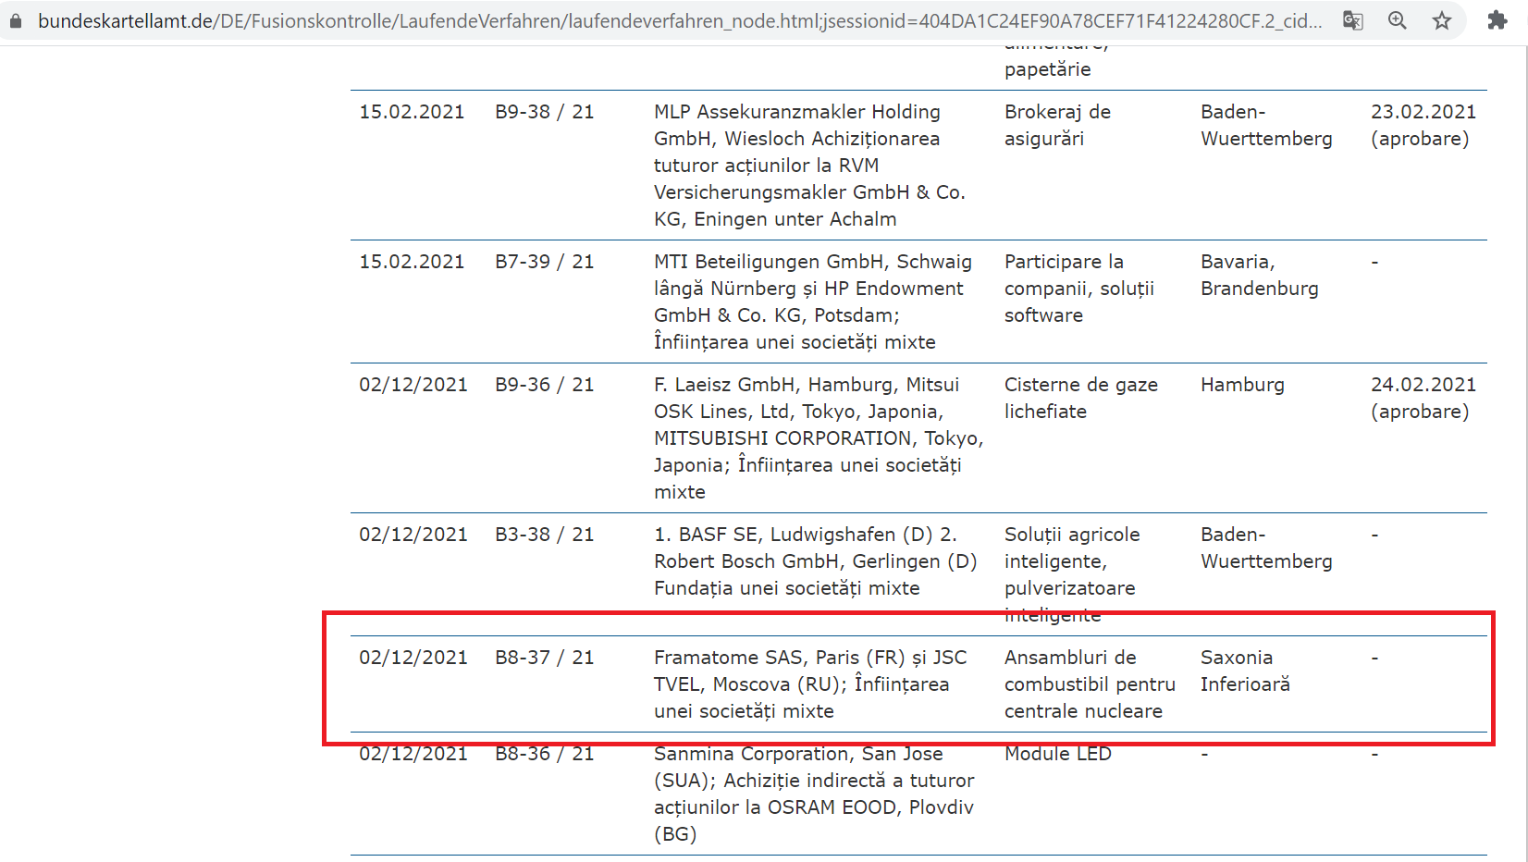Click date 02/12/2021 in B8-37 row
Viewport: 1528px width, 862px height.
413,658
